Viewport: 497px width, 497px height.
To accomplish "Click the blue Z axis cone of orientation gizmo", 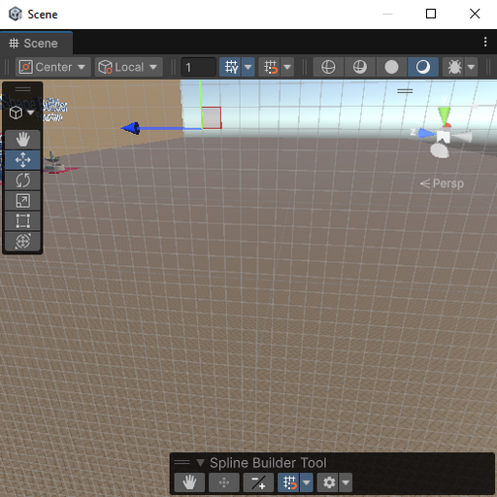I will (425, 133).
